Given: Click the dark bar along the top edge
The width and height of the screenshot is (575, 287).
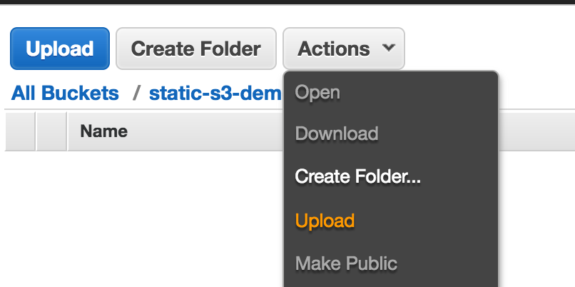Looking at the screenshot, I should click(287, 2).
